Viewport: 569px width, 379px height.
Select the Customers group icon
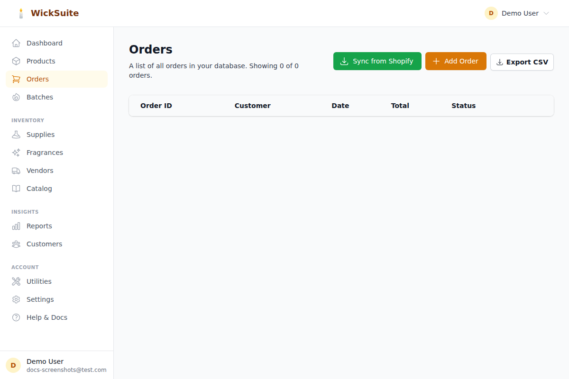[16, 244]
